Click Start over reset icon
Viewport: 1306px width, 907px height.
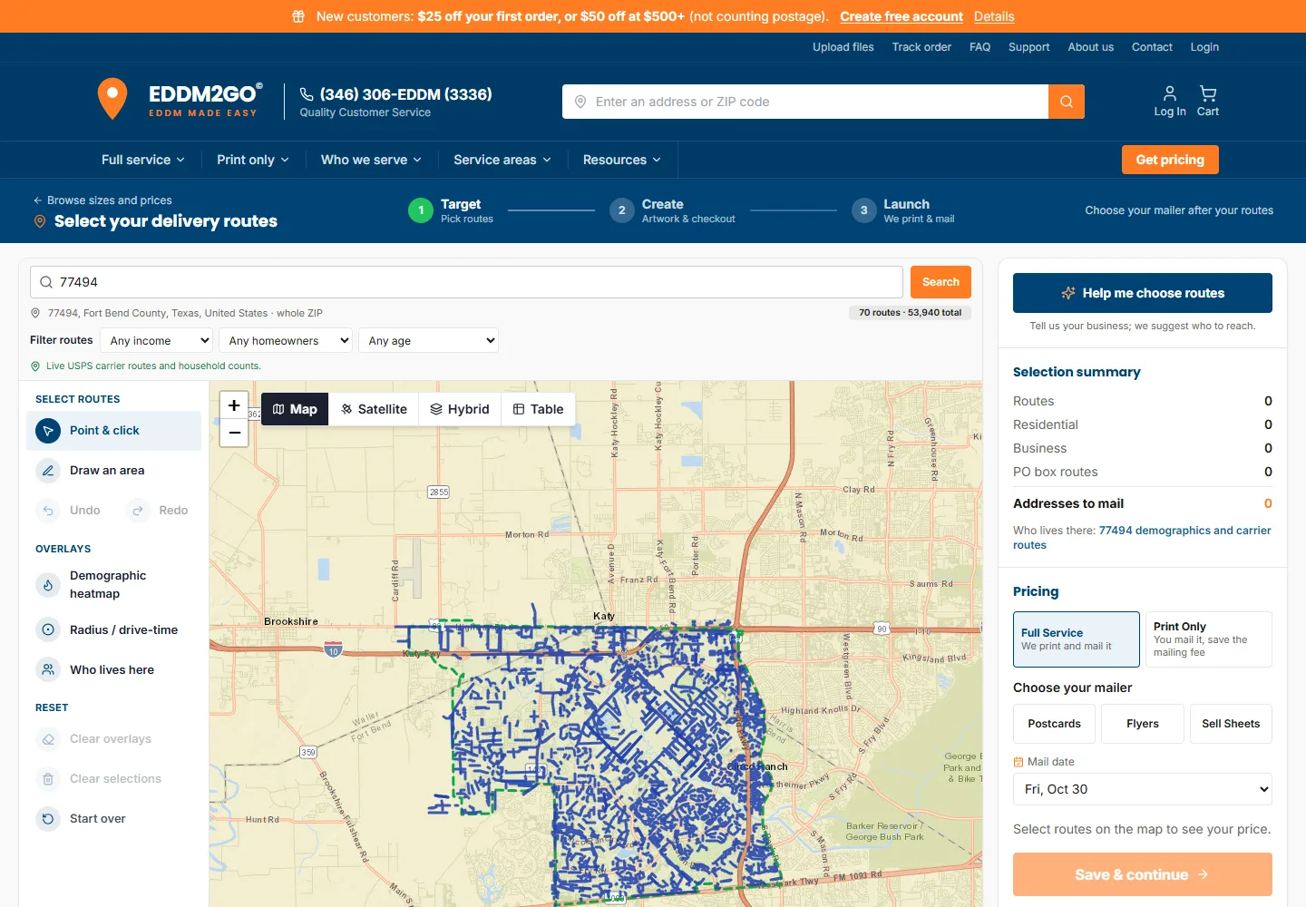[x=48, y=819]
